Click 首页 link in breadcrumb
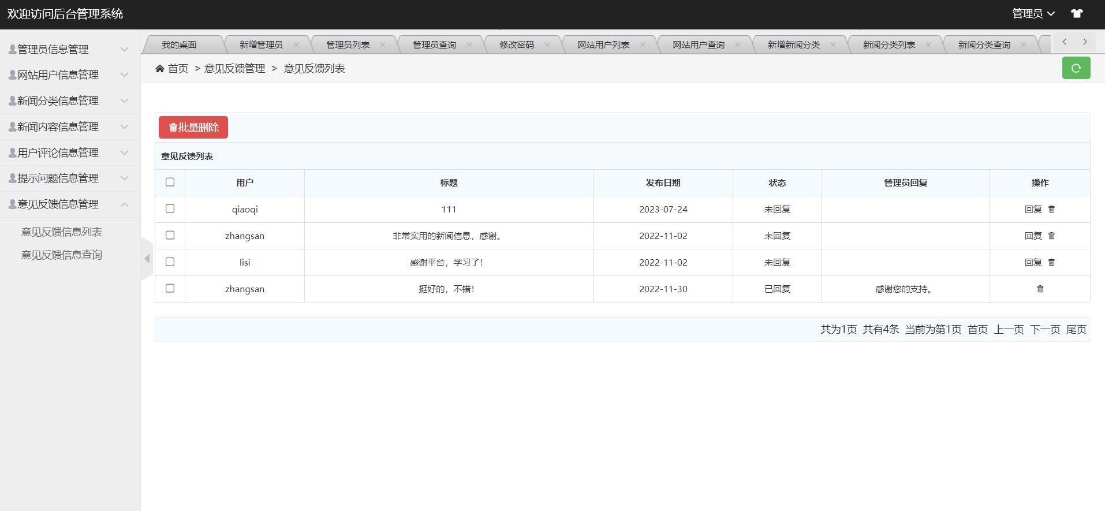Image resolution: width=1105 pixels, height=511 pixels. [x=178, y=69]
